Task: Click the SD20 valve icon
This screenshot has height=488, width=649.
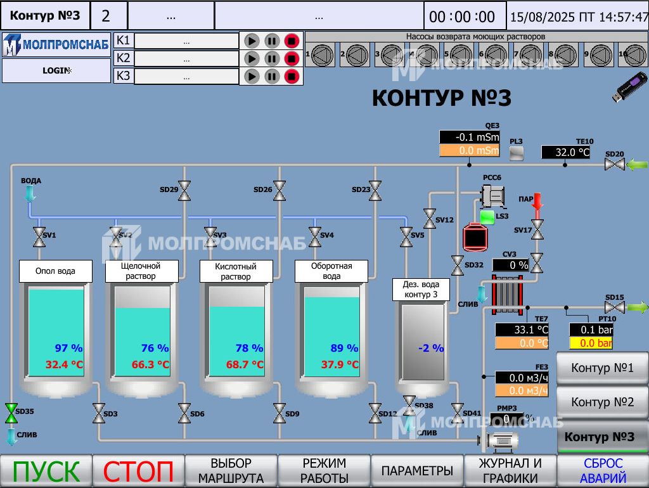Action: (x=614, y=165)
